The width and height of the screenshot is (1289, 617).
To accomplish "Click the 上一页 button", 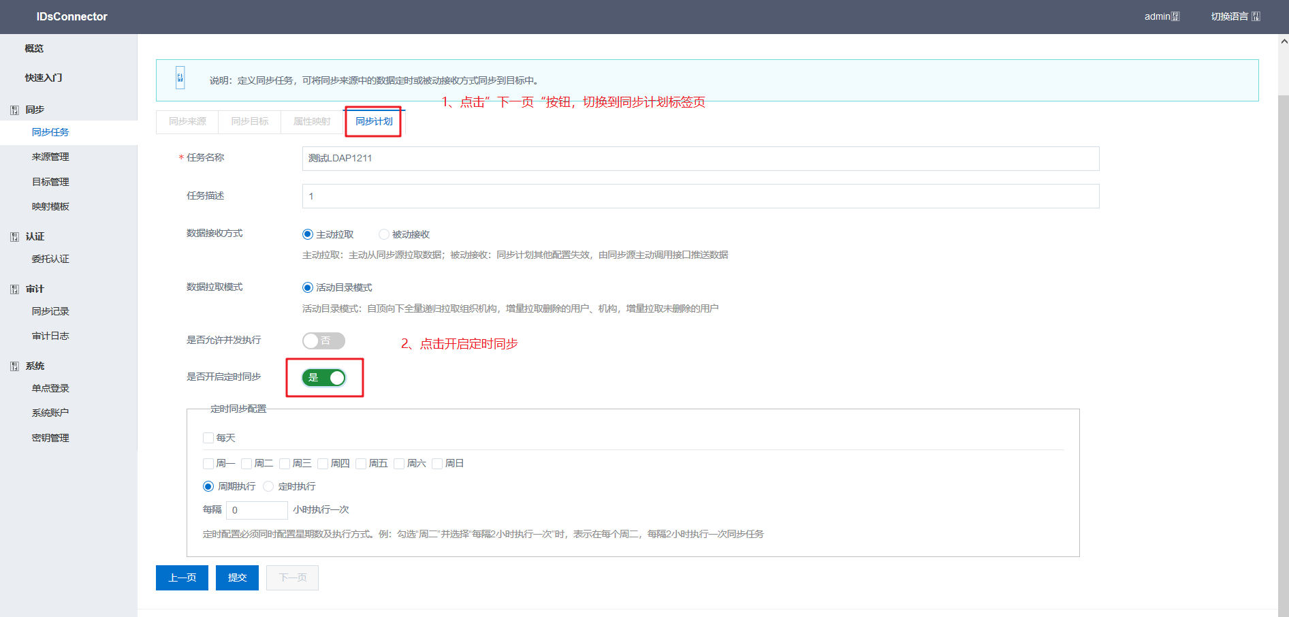I will 182,578.
